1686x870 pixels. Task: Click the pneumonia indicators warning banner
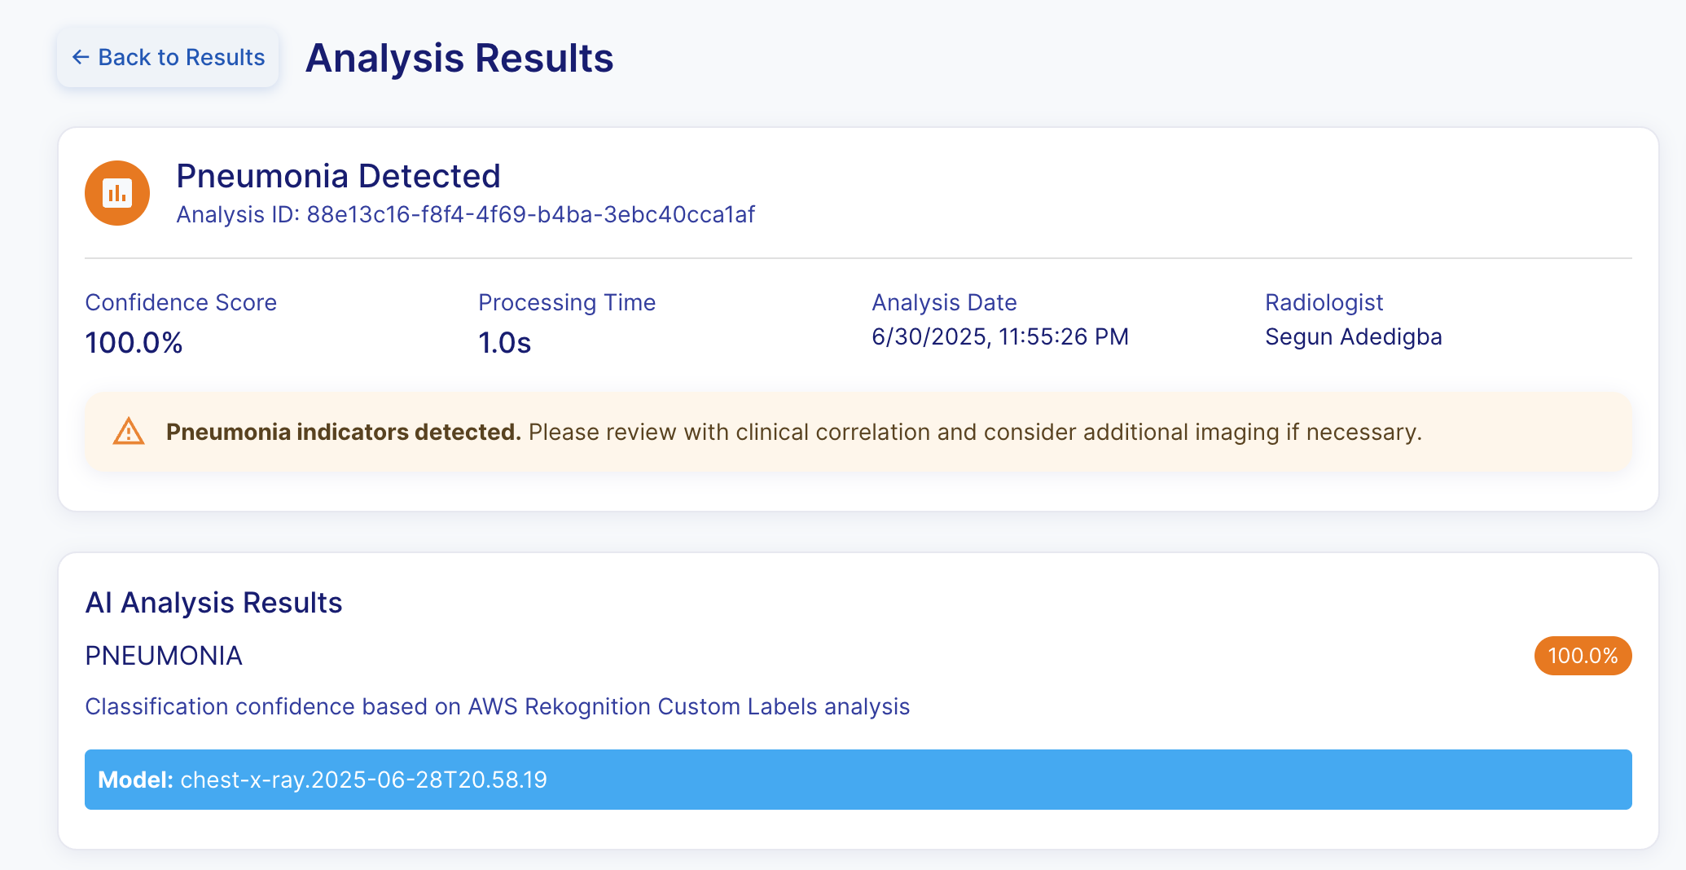(x=858, y=432)
